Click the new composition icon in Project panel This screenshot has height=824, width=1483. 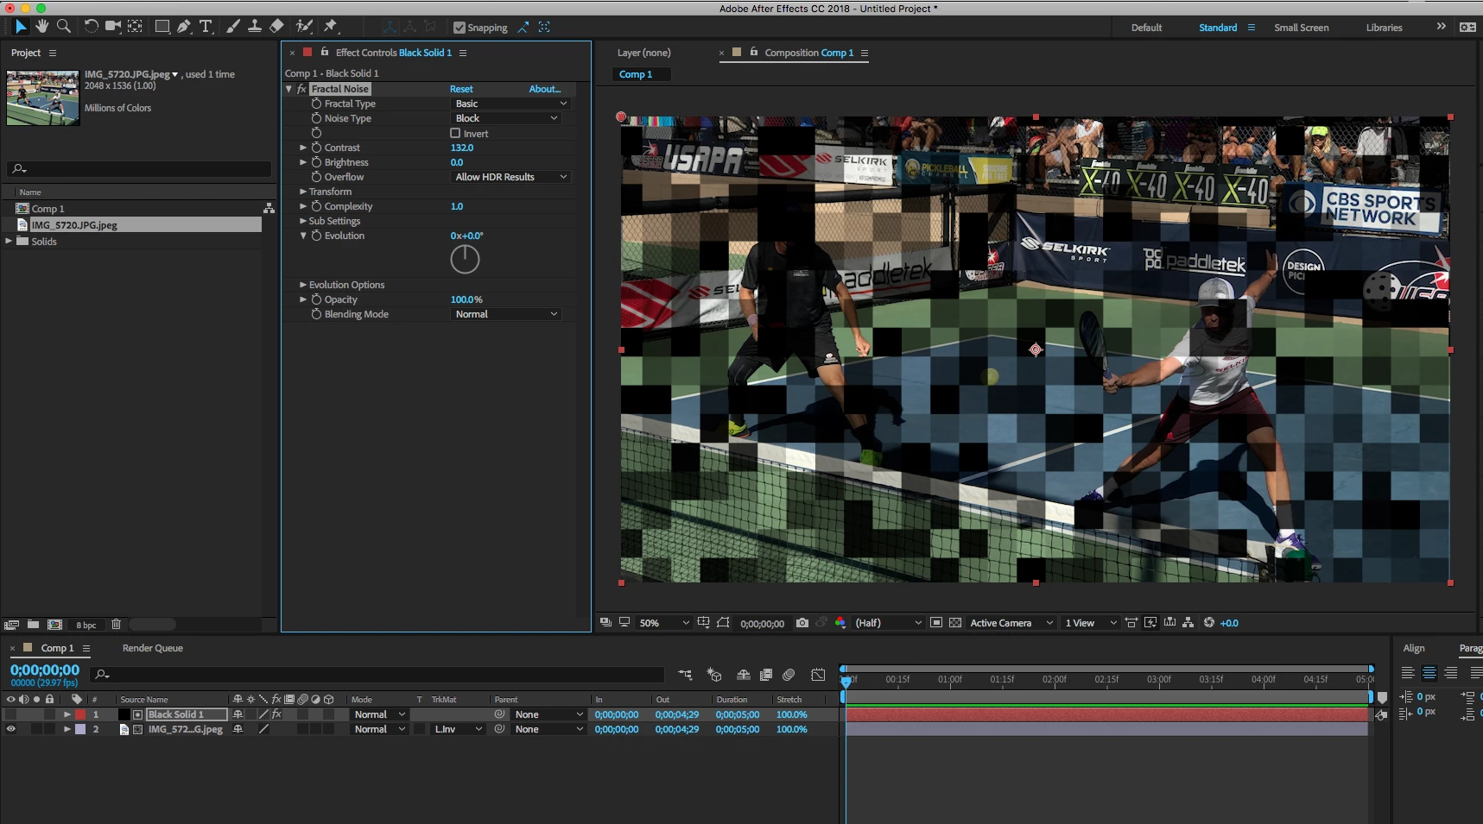[54, 625]
